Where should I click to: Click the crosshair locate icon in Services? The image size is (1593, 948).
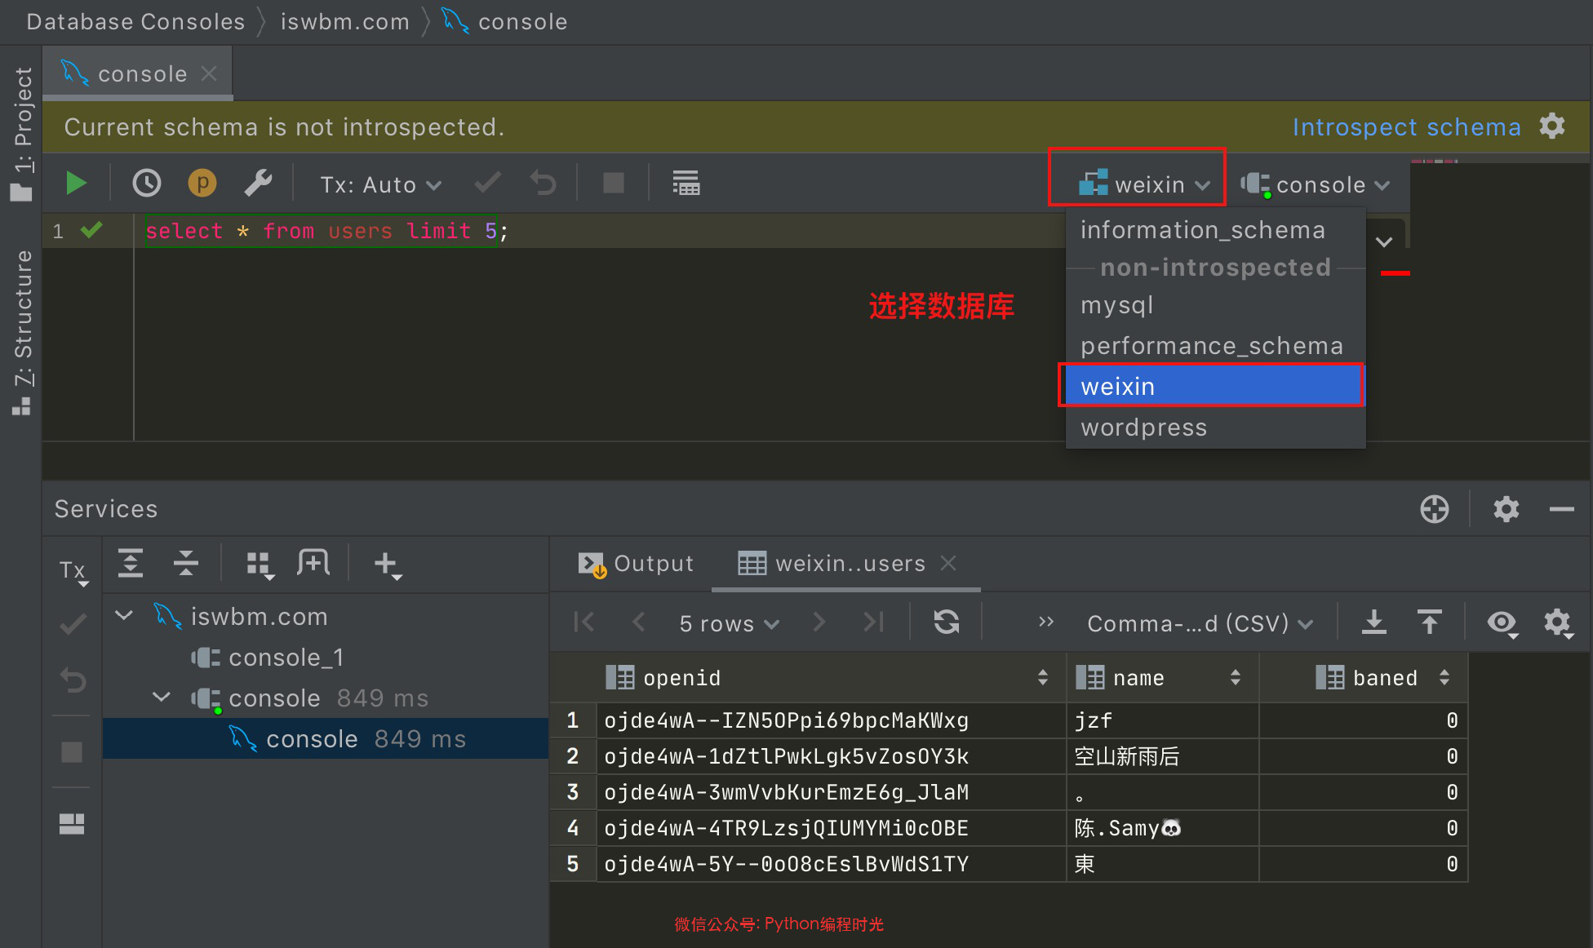[1434, 509]
